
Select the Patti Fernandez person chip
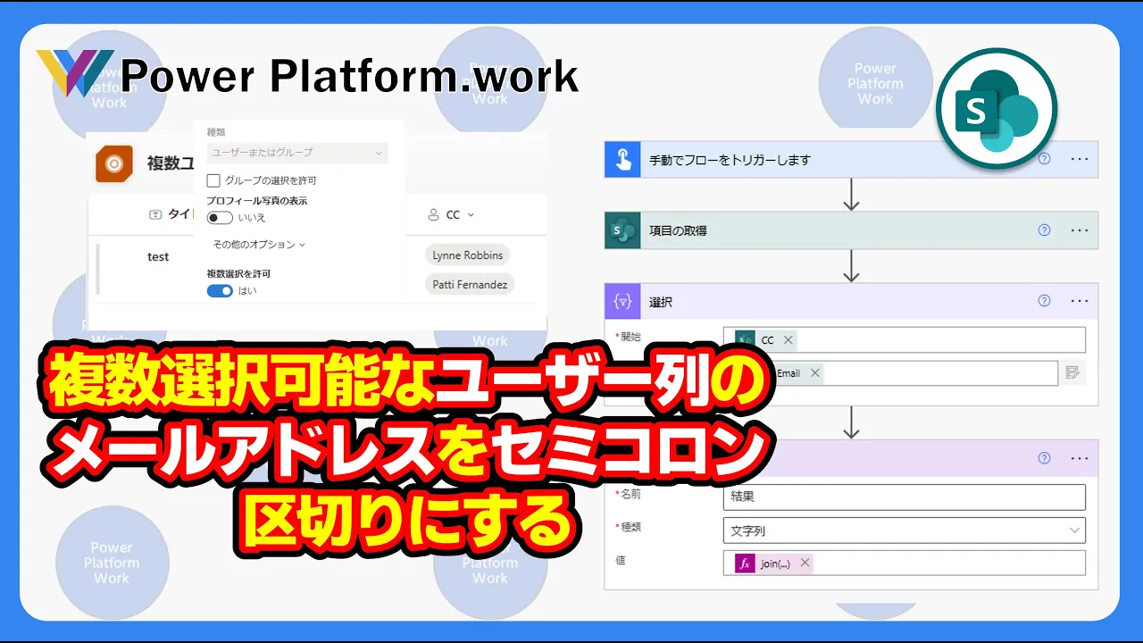470,285
